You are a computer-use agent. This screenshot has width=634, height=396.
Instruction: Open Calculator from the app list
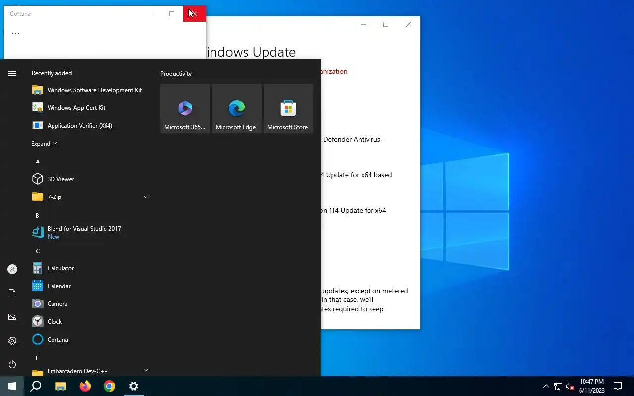(89, 268)
